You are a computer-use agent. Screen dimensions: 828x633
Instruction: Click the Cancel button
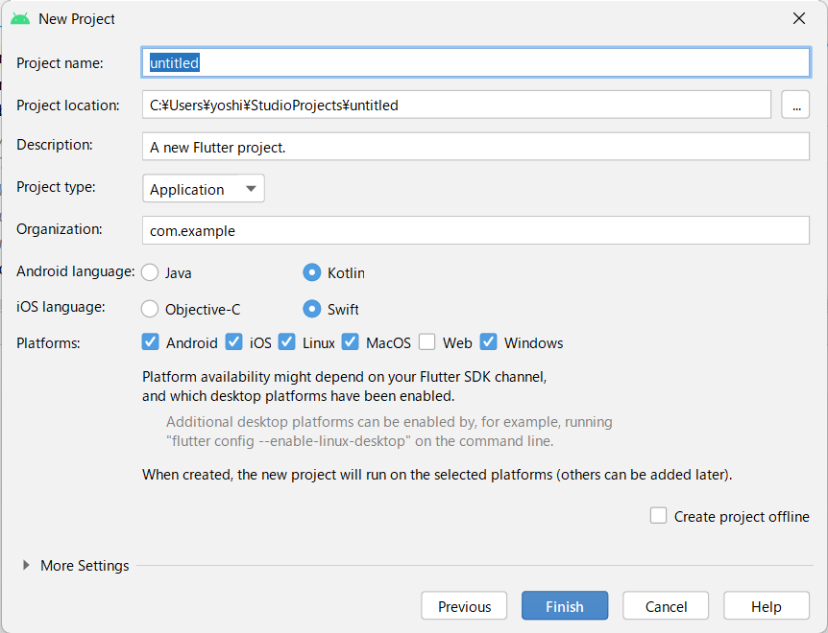666,605
